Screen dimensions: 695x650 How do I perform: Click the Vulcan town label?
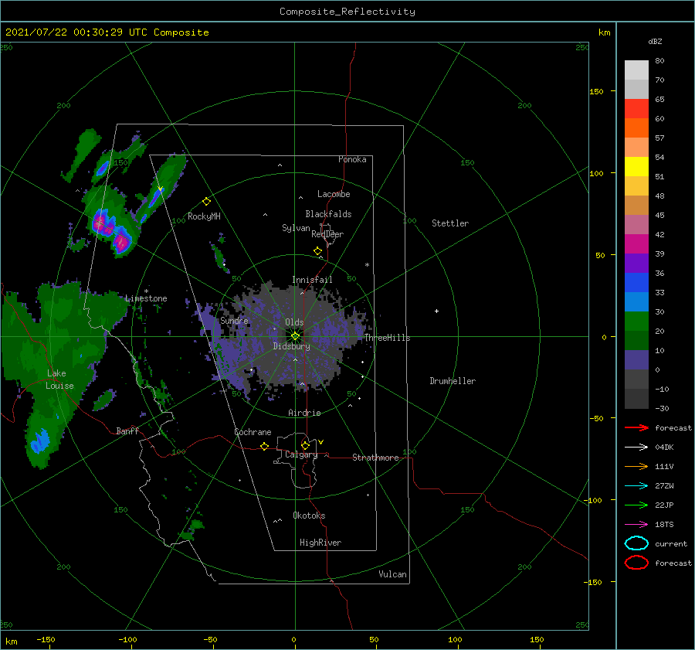click(x=393, y=574)
